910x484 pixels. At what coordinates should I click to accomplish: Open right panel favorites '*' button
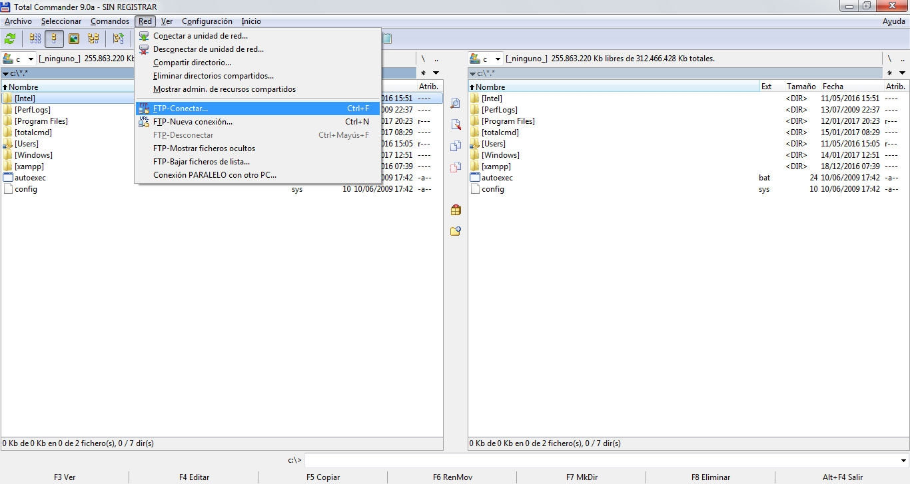[x=889, y=73]
